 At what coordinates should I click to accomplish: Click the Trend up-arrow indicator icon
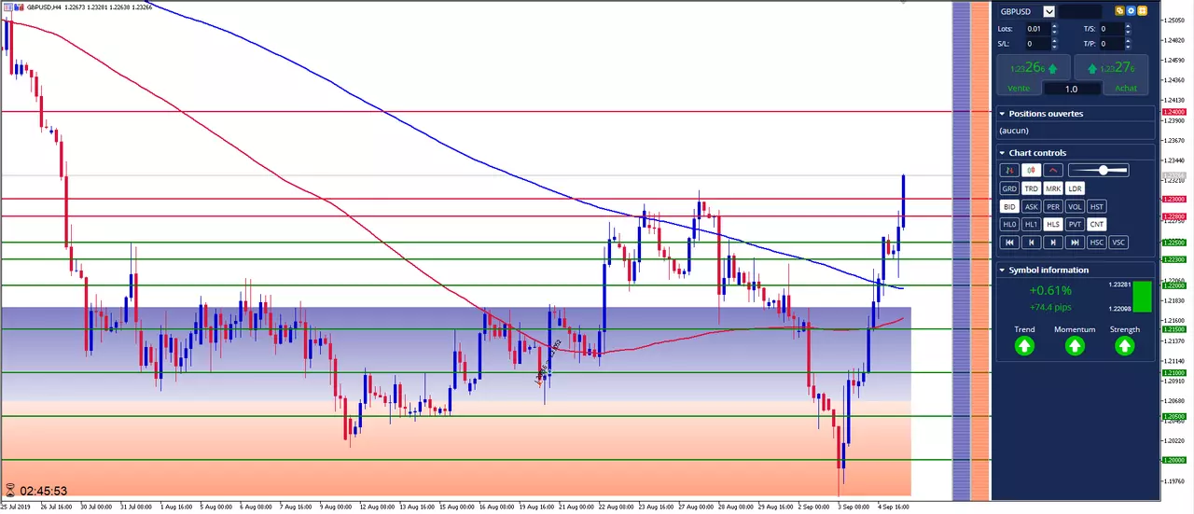pos(1024,346)
